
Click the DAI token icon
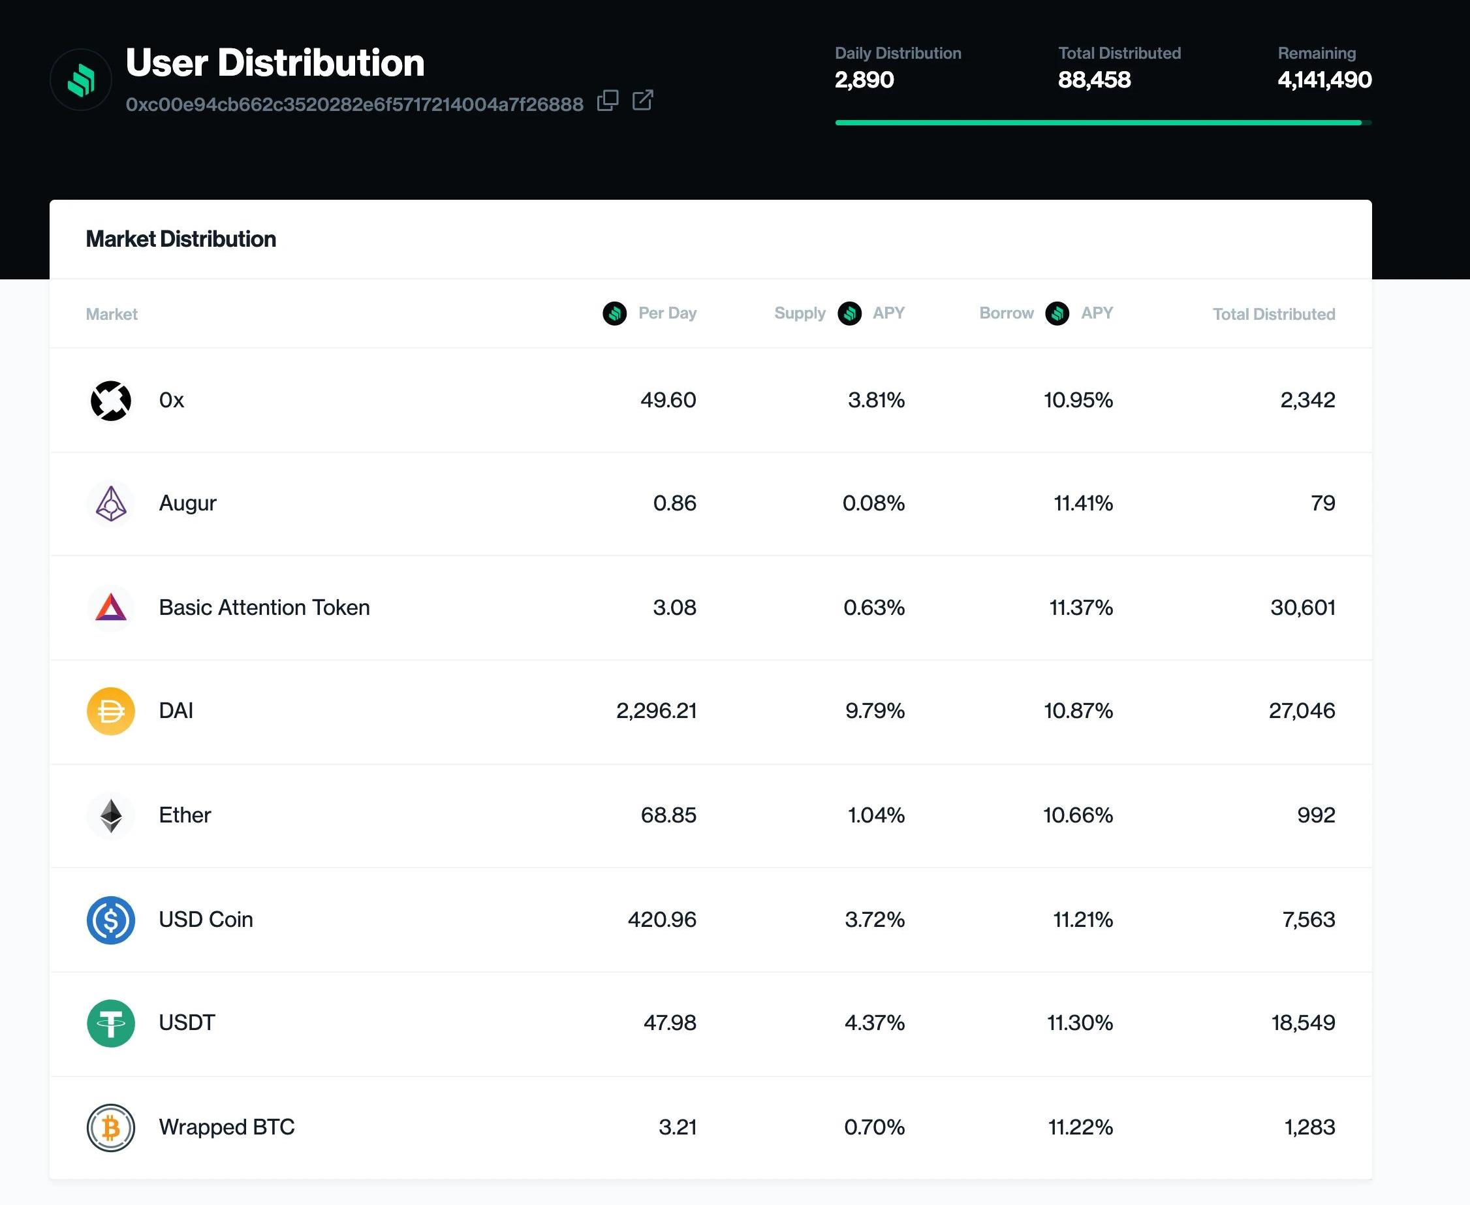pos(111,711)
